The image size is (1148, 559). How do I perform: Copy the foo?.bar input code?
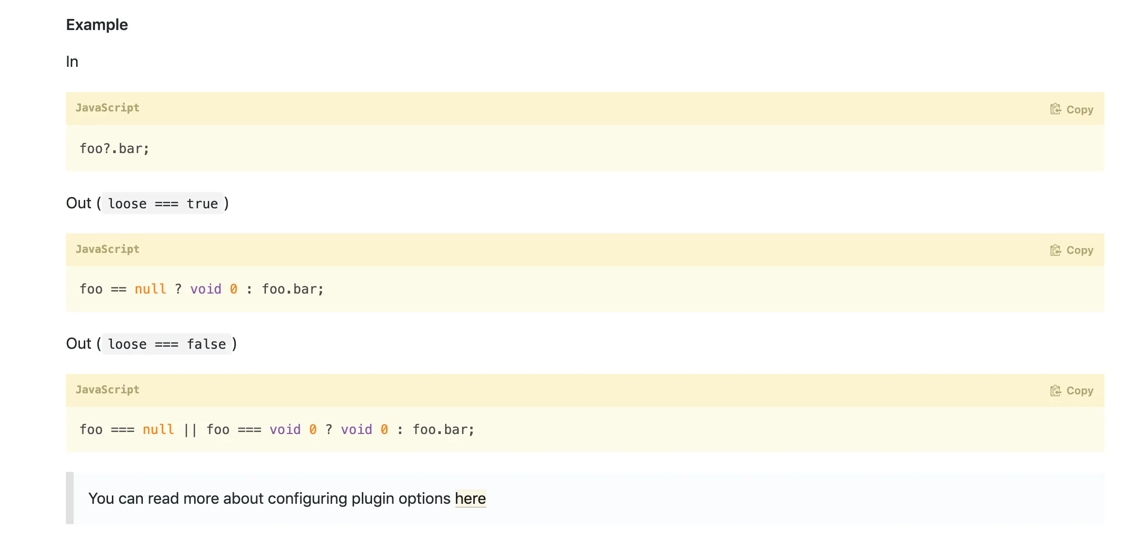(x=1071, y=109)
